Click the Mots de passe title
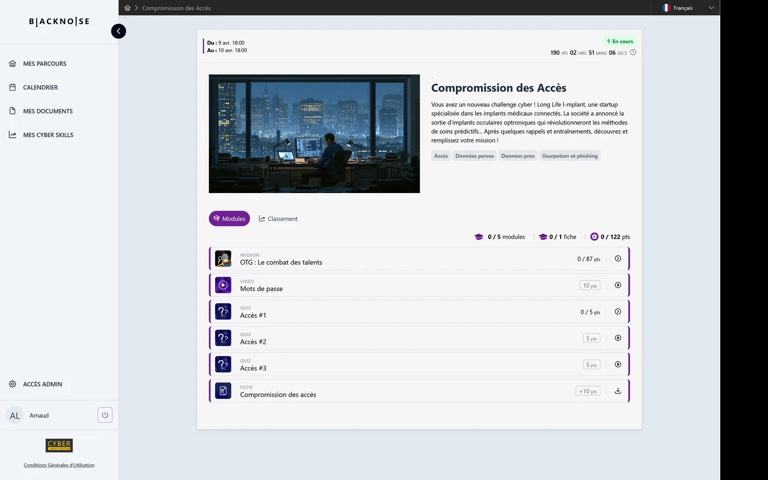Screen dimensions: 768x480 (x=262, y=289)
